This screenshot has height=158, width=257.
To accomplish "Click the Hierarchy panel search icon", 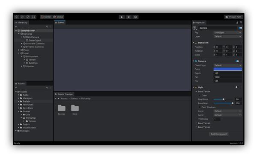I will click(x=47, y=26).
